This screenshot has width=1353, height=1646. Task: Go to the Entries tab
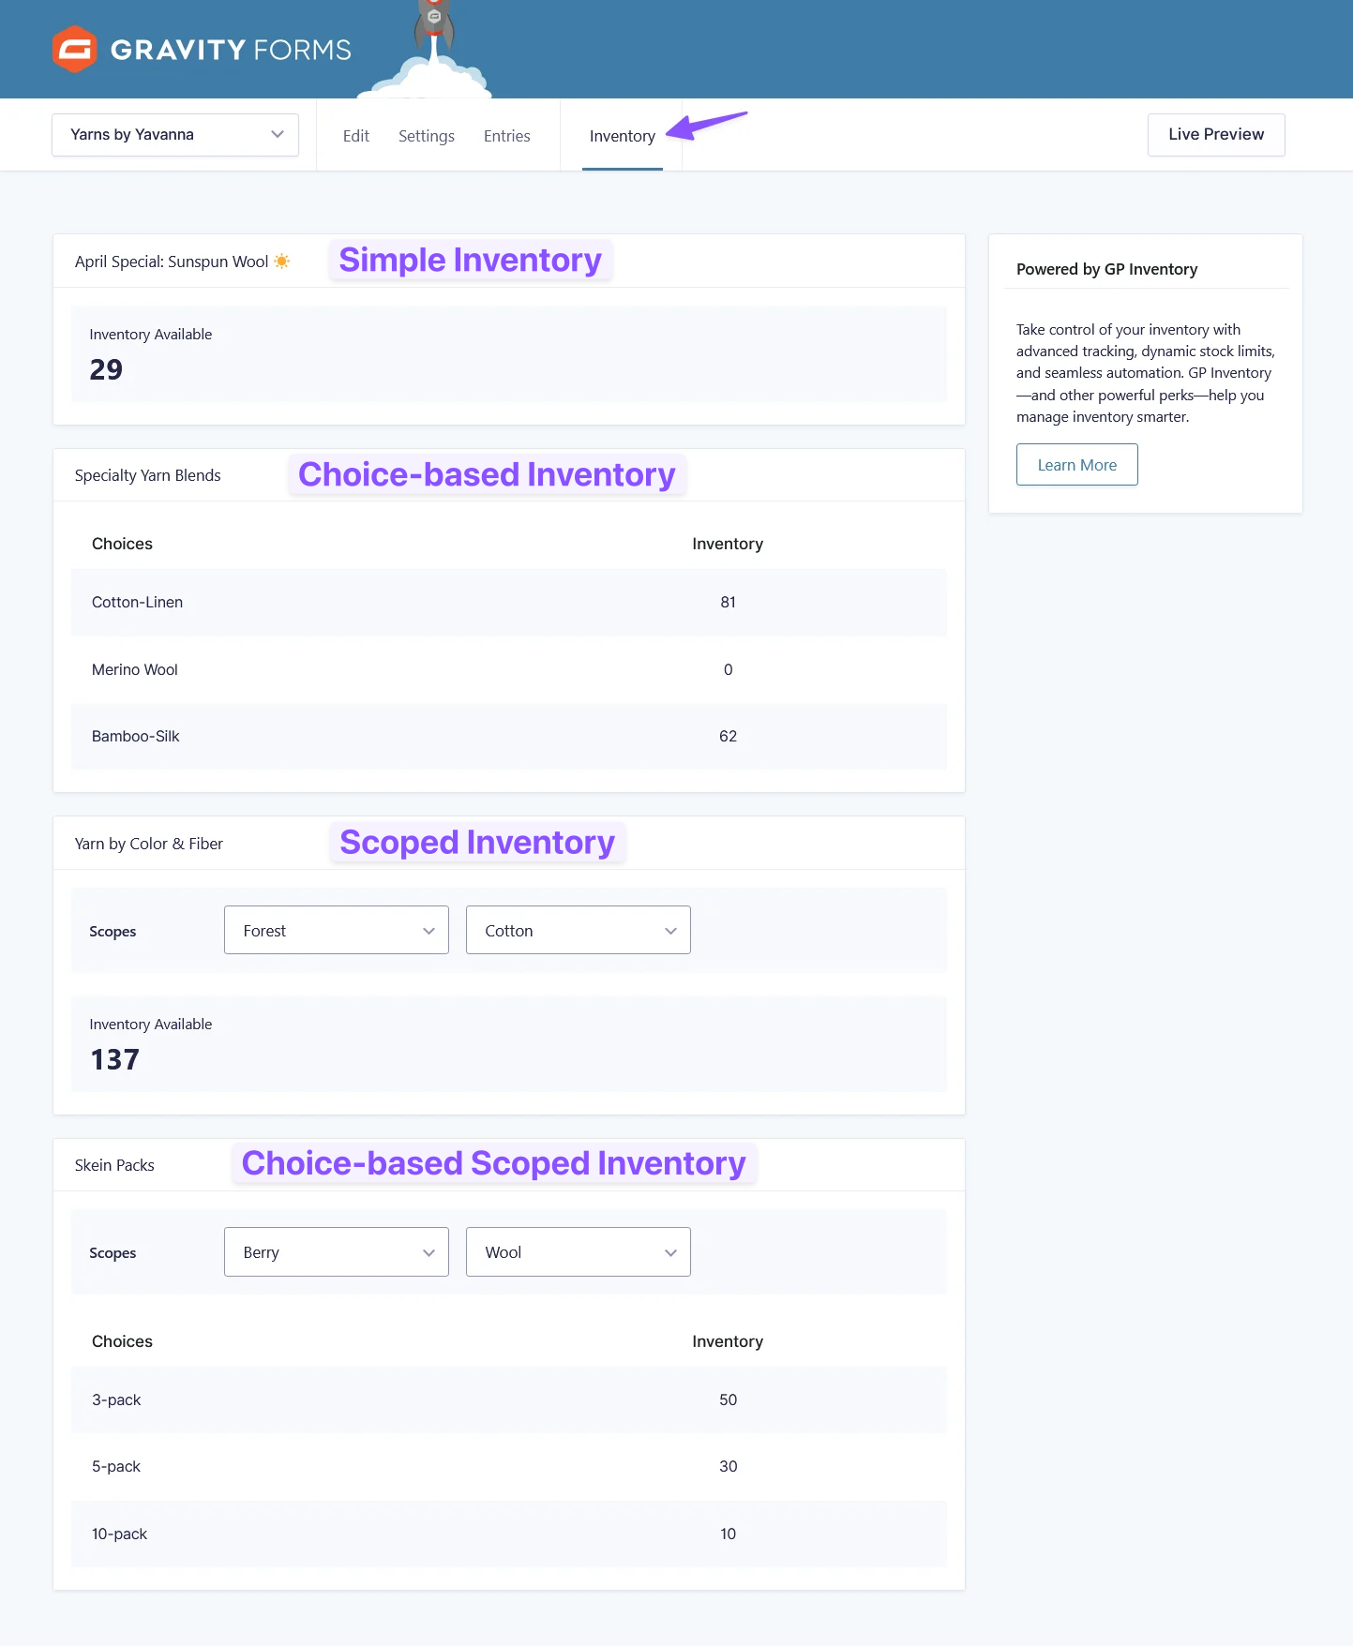point(506,136)
